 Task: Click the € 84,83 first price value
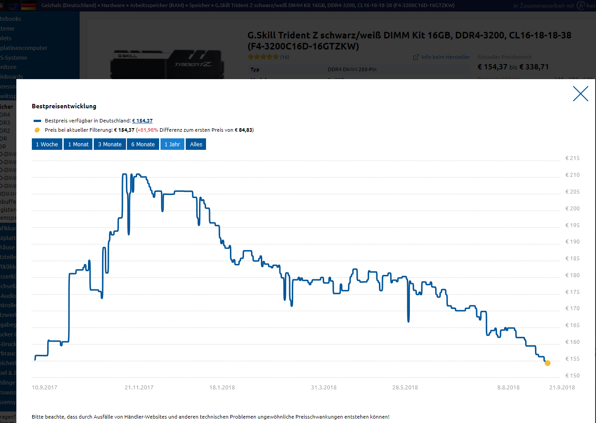click(x=244, y=130)
